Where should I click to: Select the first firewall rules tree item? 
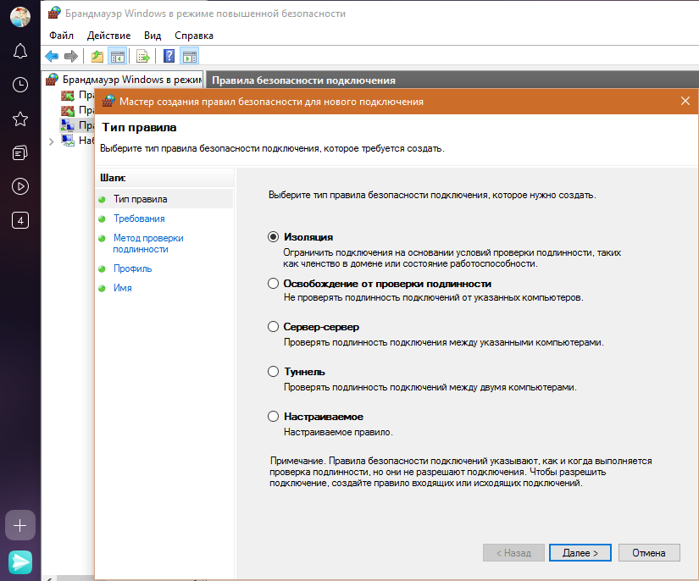click(78, 96)
